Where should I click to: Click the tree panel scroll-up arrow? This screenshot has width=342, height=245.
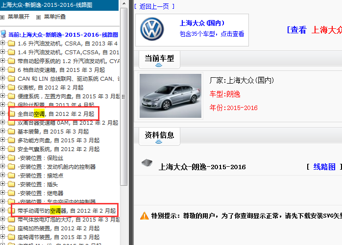123,3
